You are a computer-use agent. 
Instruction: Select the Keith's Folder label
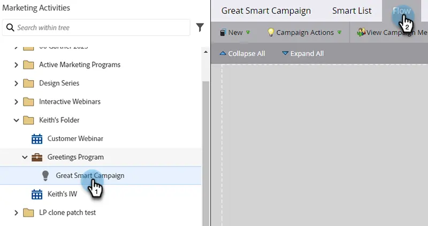click(x=59, y=120)
